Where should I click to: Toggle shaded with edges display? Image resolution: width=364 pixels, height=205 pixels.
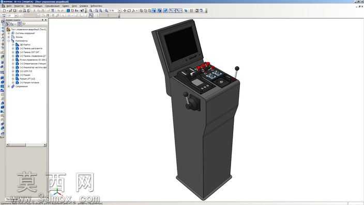tap(160, 11)
